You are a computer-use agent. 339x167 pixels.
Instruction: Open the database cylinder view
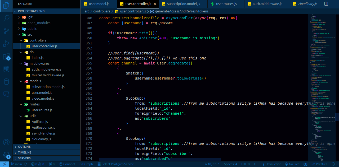[6, 82]
